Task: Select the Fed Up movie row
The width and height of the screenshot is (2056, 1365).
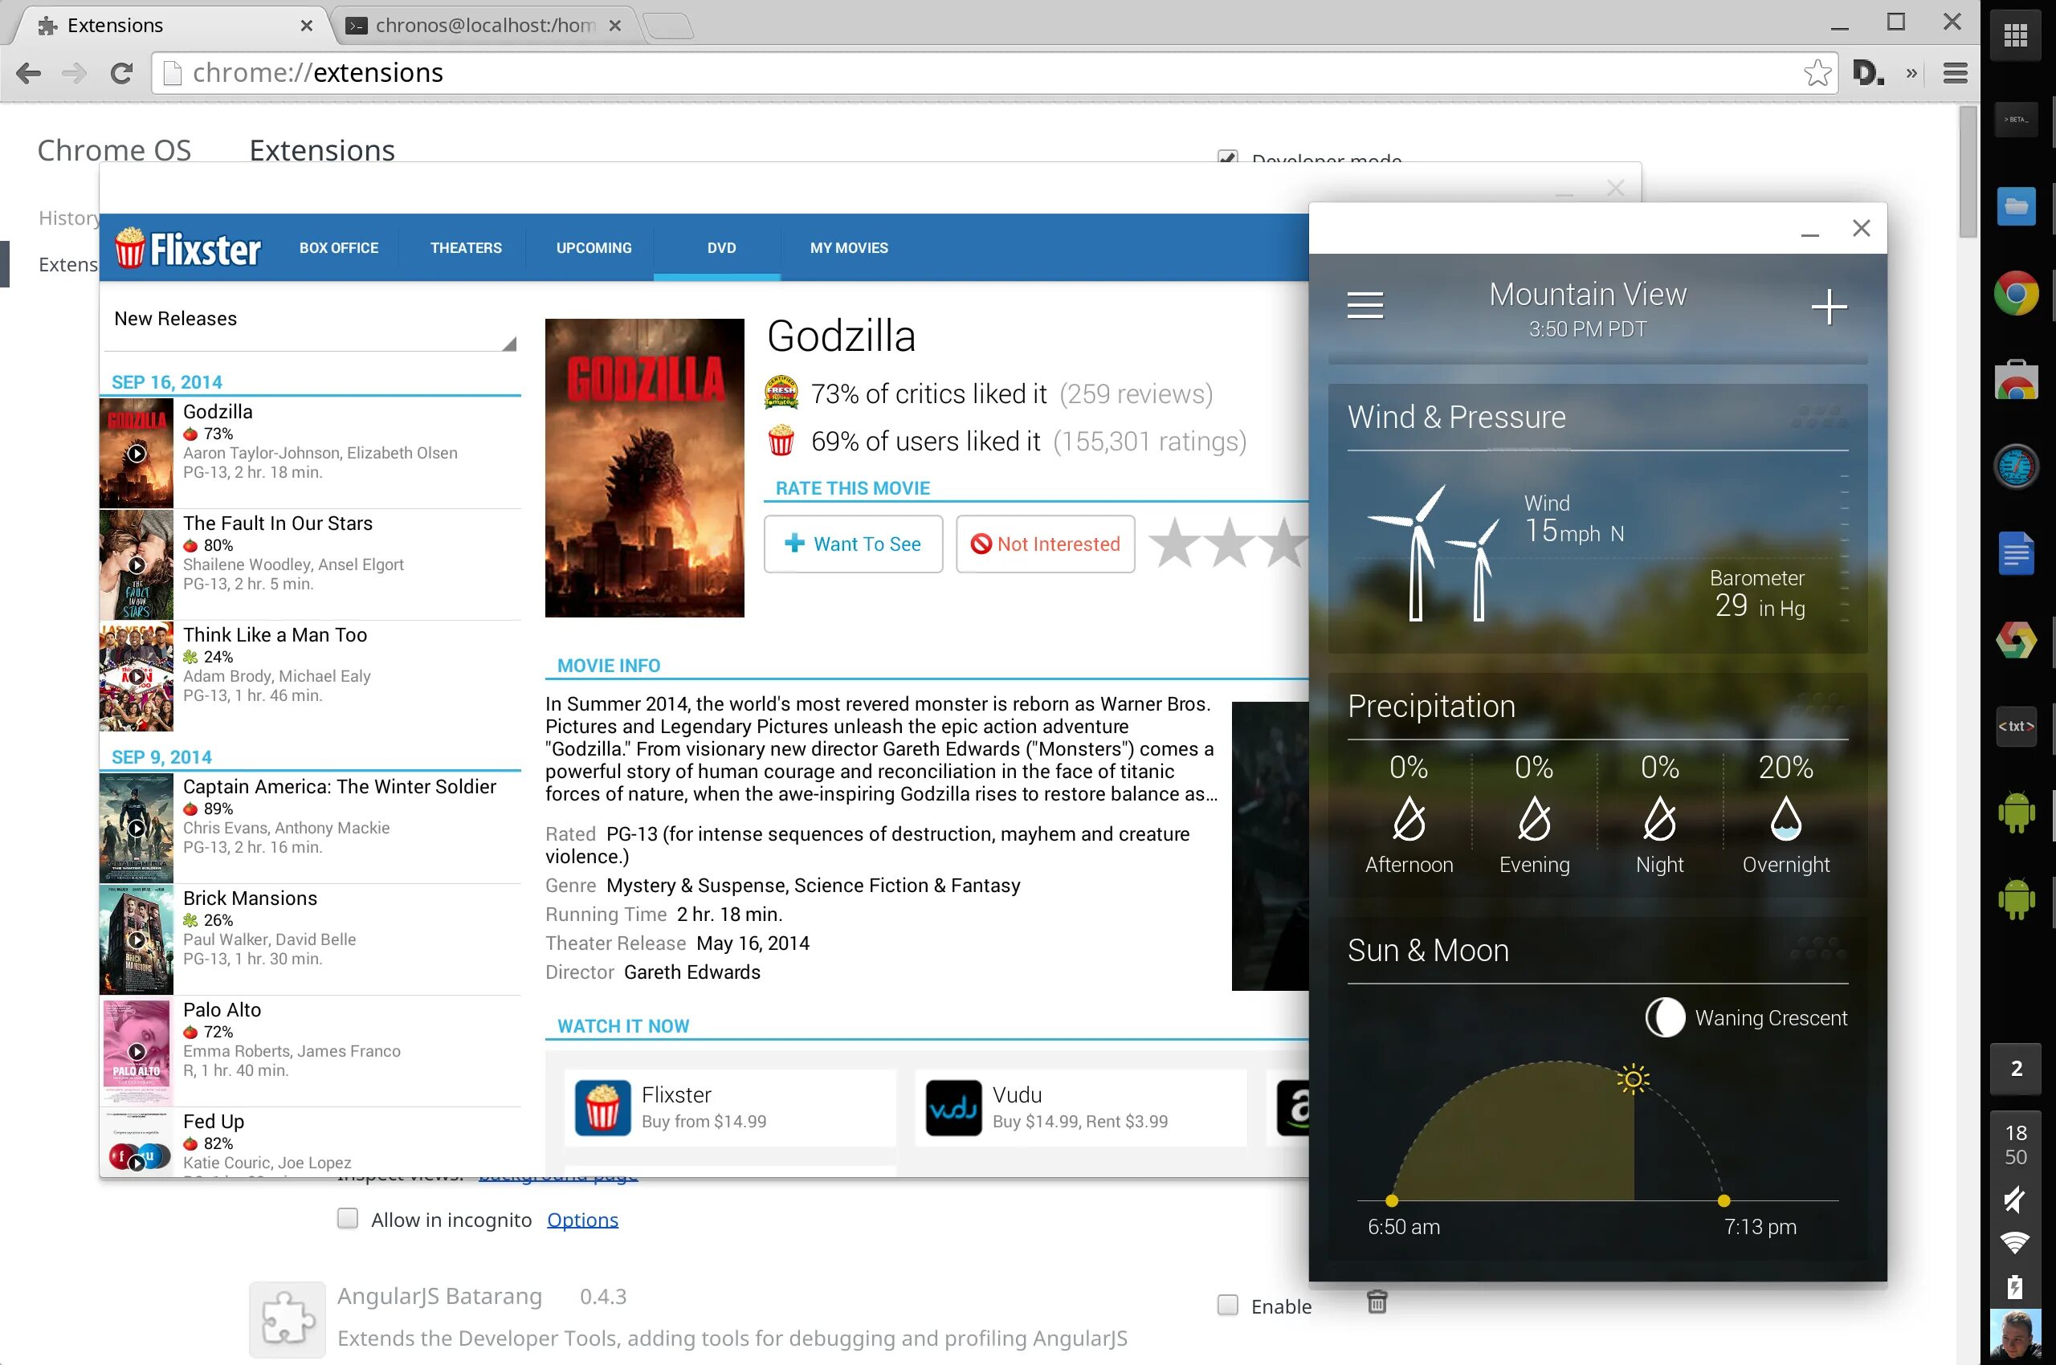Action: point(311,1142)
